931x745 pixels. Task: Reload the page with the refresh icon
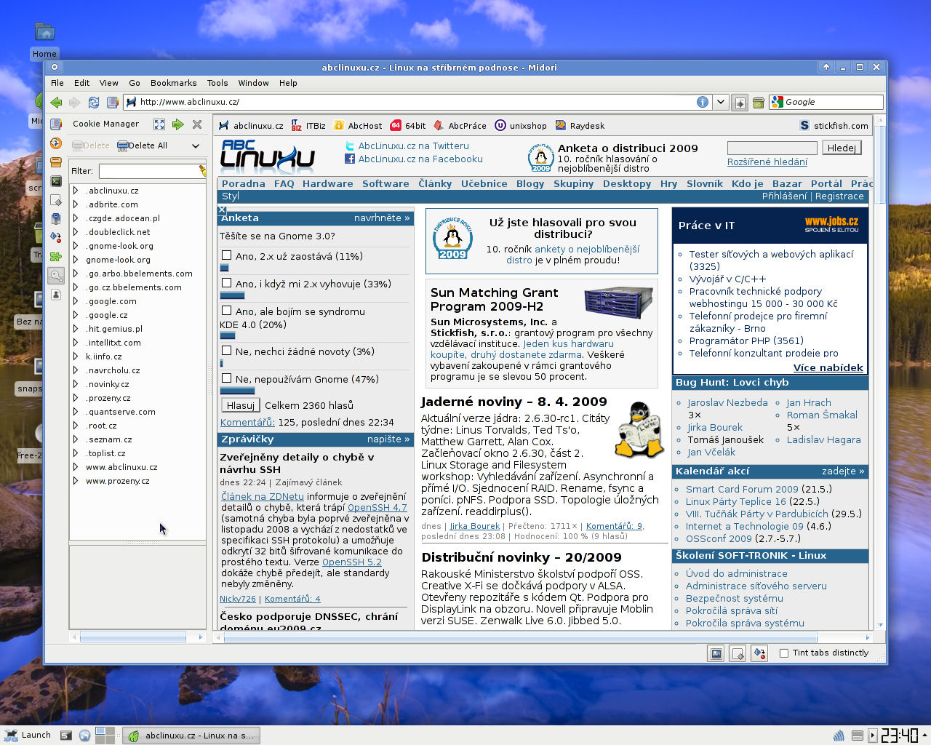point(94,103)
